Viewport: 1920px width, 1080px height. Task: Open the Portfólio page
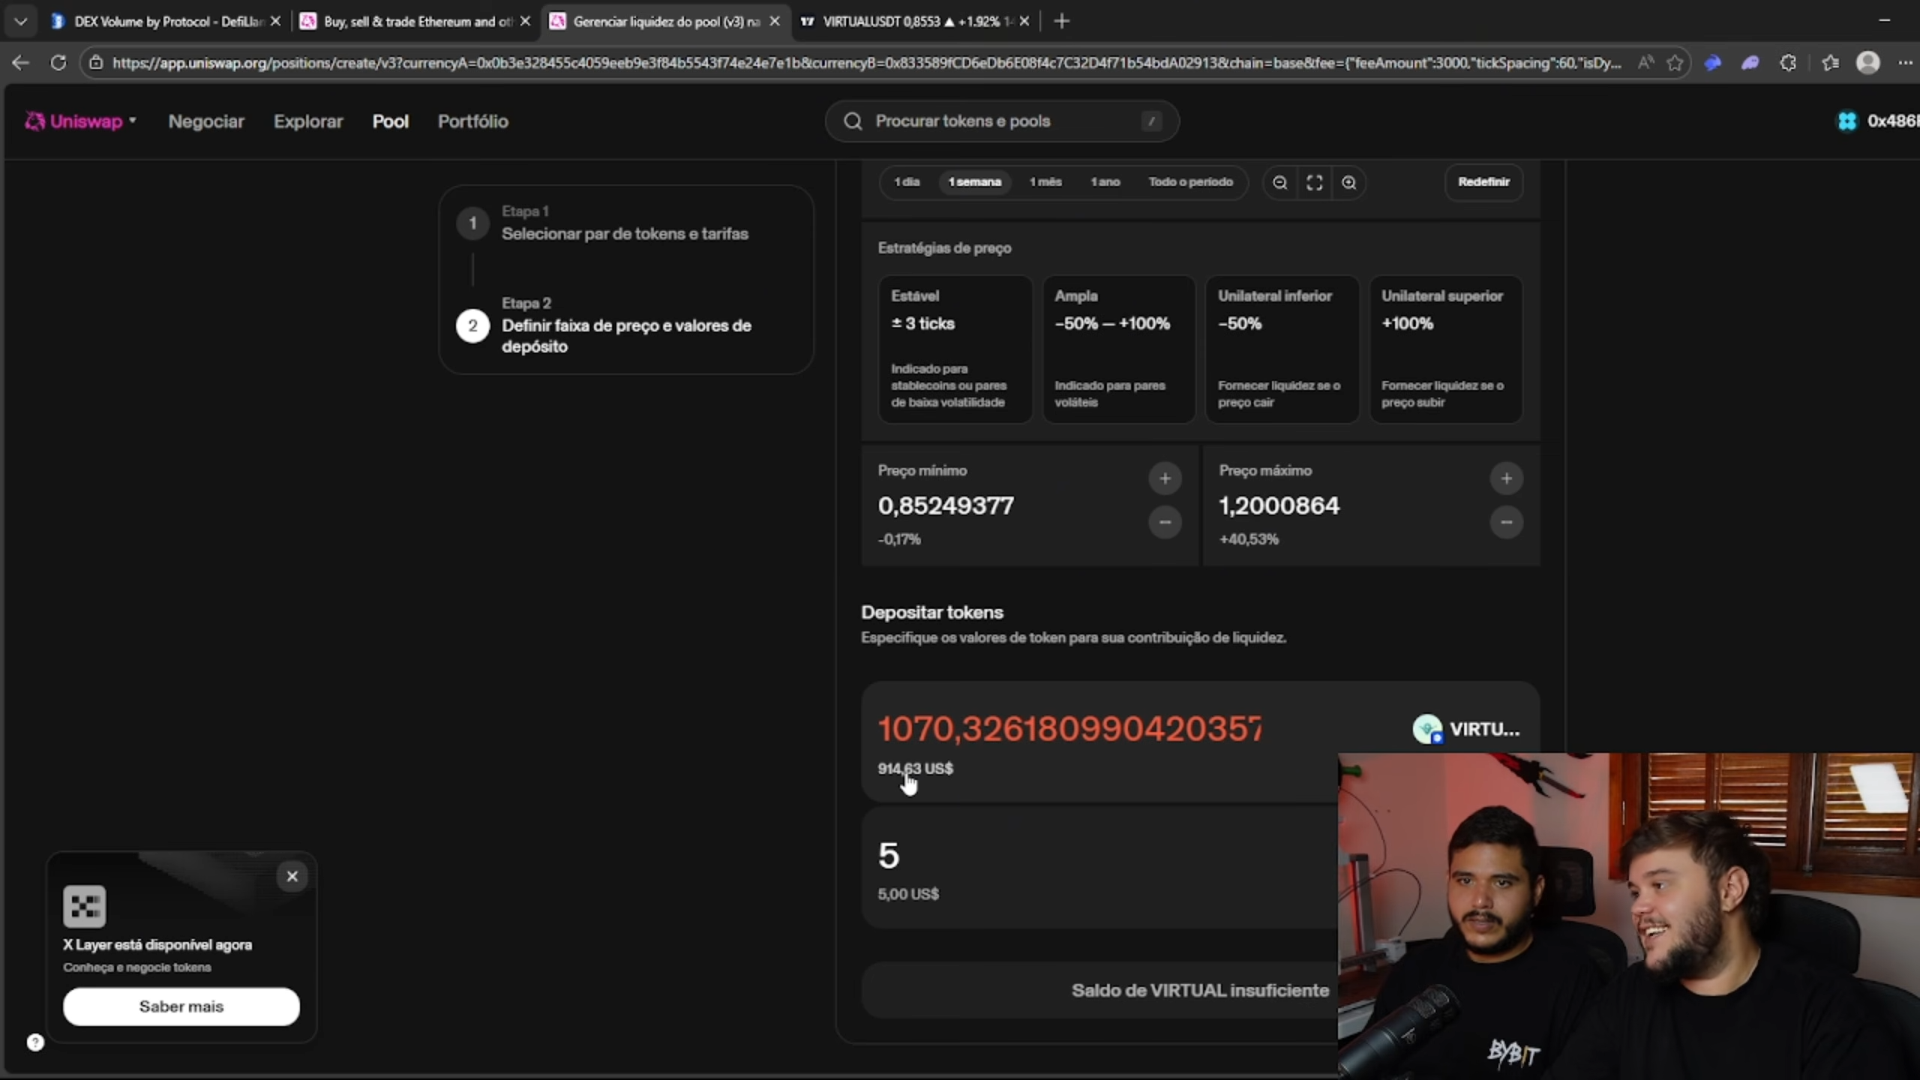click(473, 121)
